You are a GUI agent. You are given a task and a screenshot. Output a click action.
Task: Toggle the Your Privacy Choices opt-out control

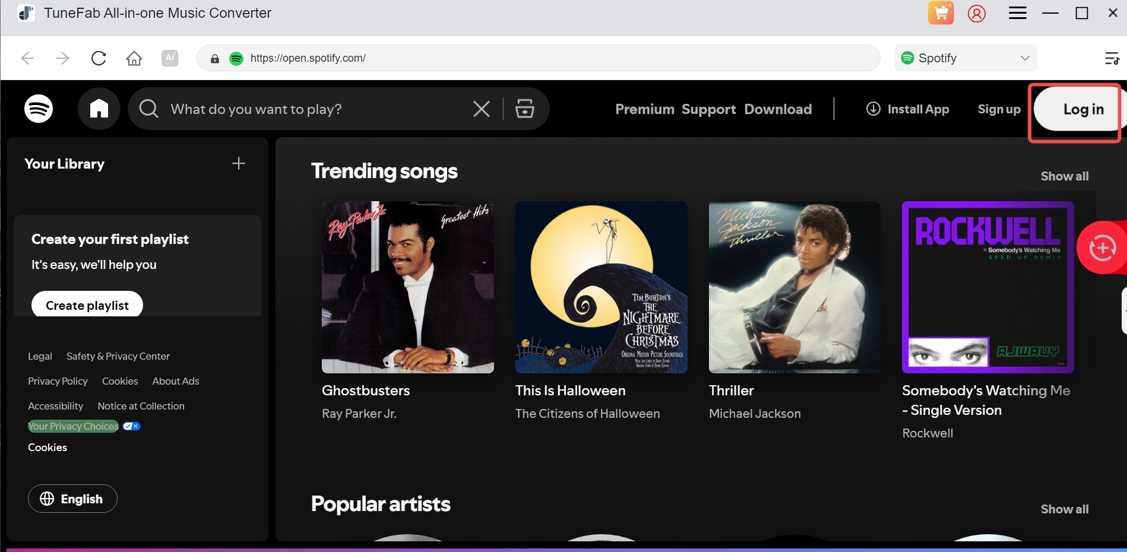pos(131,426)
